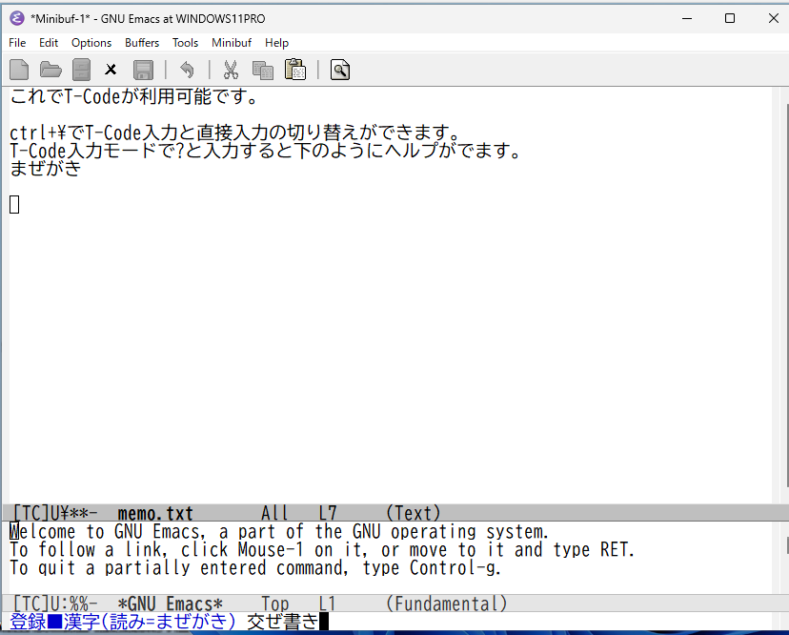Click the text これでT-Codeが利用可能です。
The image size is (789, 635).
coord(133,96)
